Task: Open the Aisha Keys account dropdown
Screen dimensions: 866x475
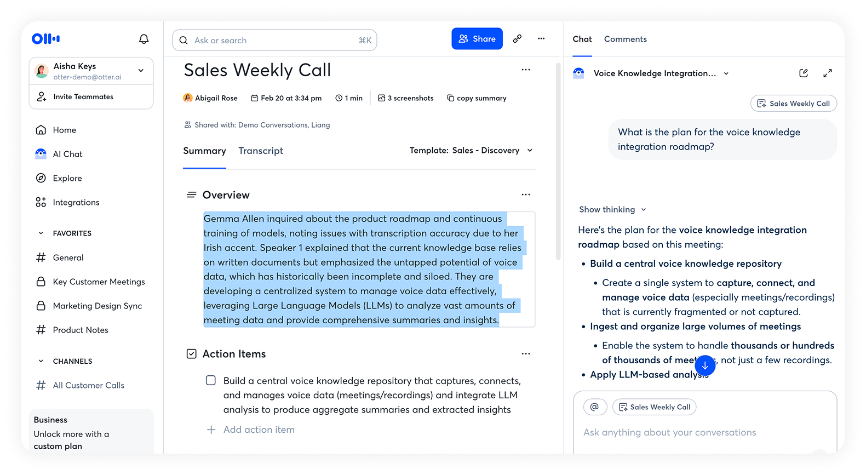Action: tap(141, 71)
